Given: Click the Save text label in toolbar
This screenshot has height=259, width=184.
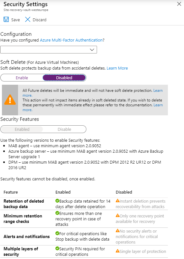Looking at the screenshot, I should coord(15,20).
